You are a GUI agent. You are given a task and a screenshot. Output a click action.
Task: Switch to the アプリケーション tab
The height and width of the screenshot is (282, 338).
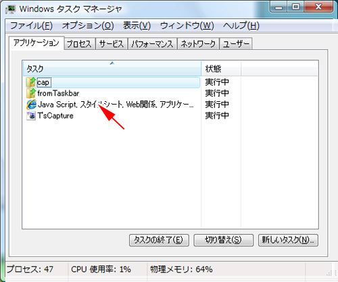click(x=37, y=43)
